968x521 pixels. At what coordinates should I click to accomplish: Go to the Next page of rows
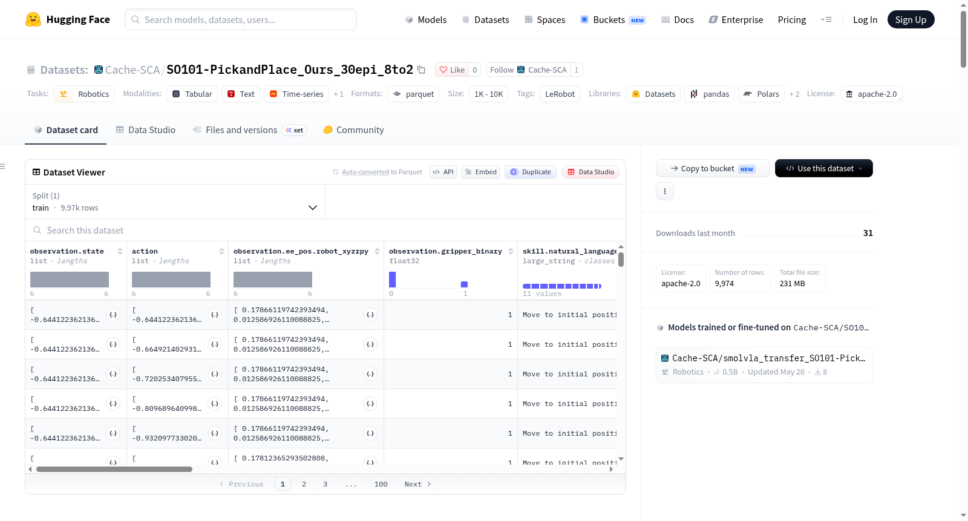(x=417, y=484)
